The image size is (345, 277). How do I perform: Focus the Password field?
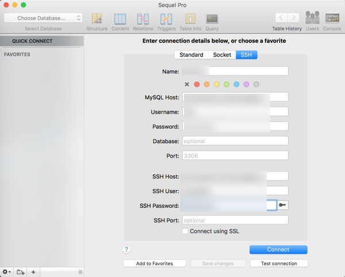click(235, 126)
